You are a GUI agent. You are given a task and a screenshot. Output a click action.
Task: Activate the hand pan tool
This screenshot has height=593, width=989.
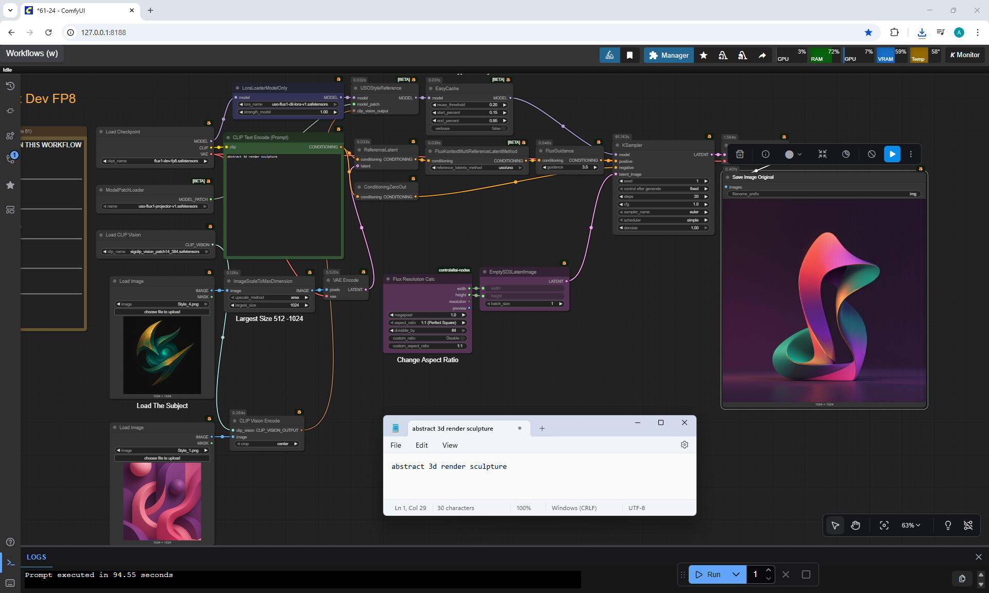(x=856, y=525)
